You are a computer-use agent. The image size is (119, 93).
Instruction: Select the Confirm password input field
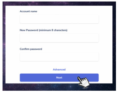pyautogui.click(x=59, y=57)
